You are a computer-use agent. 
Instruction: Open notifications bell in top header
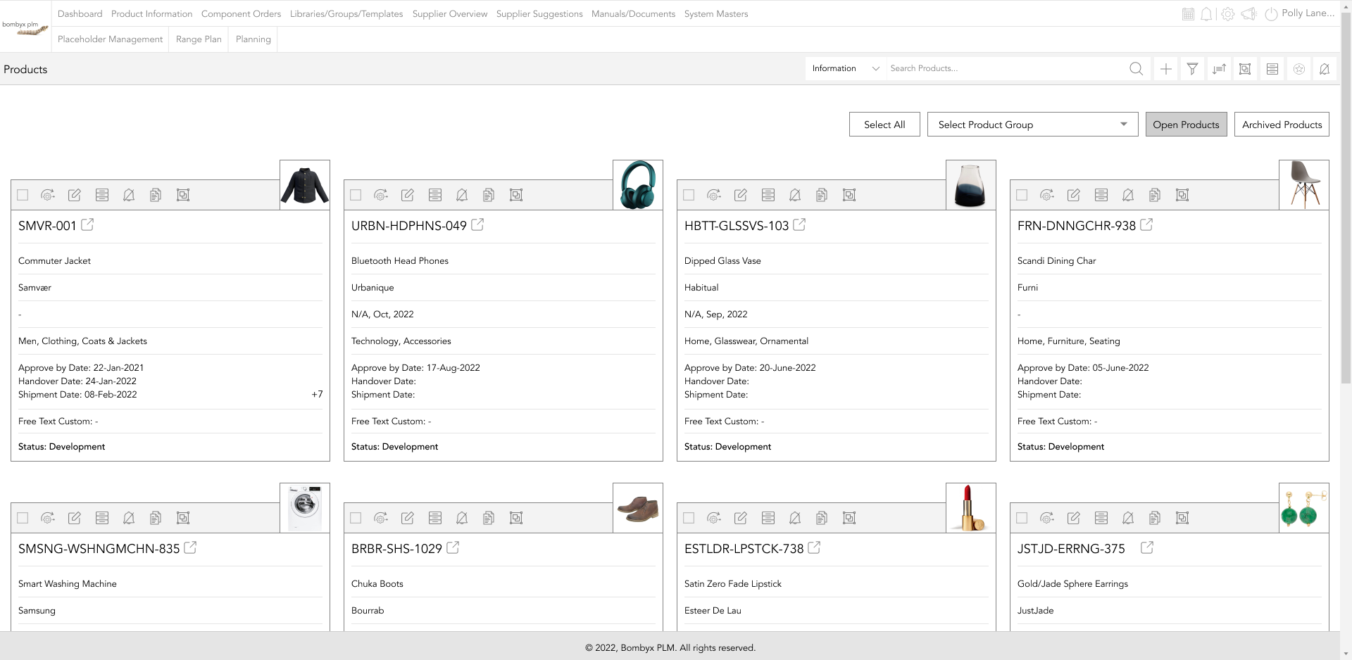coord(1207,14)
